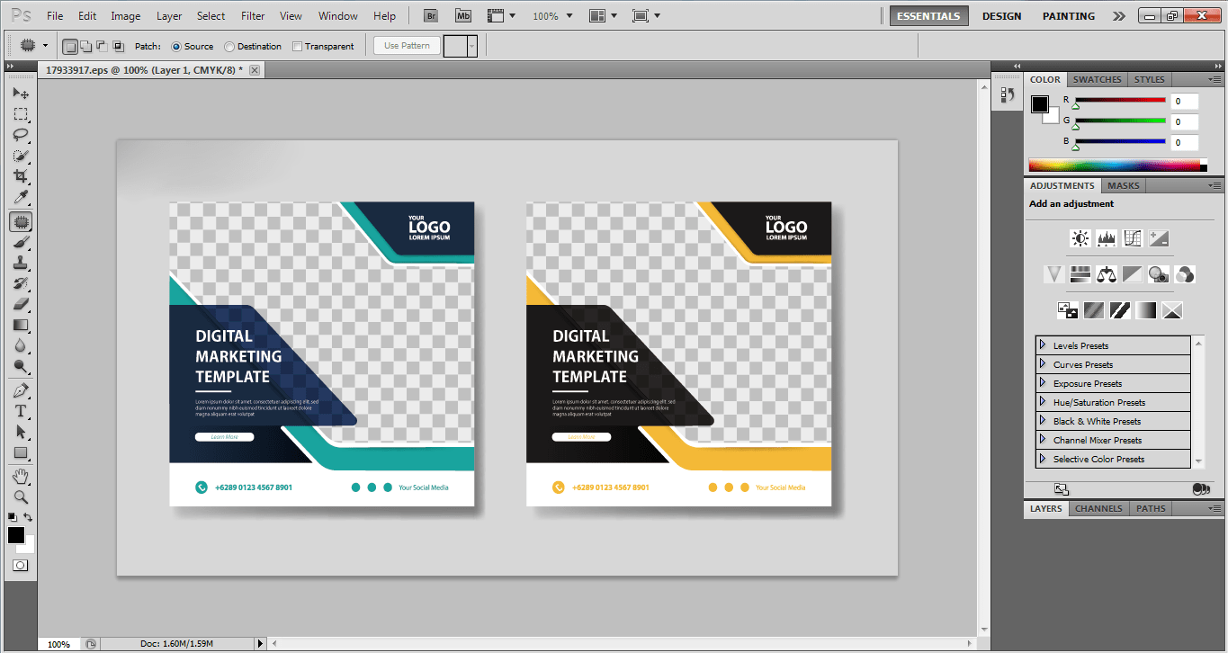
Task: Select the Hand tool
Action: click(x=21, y=476)
